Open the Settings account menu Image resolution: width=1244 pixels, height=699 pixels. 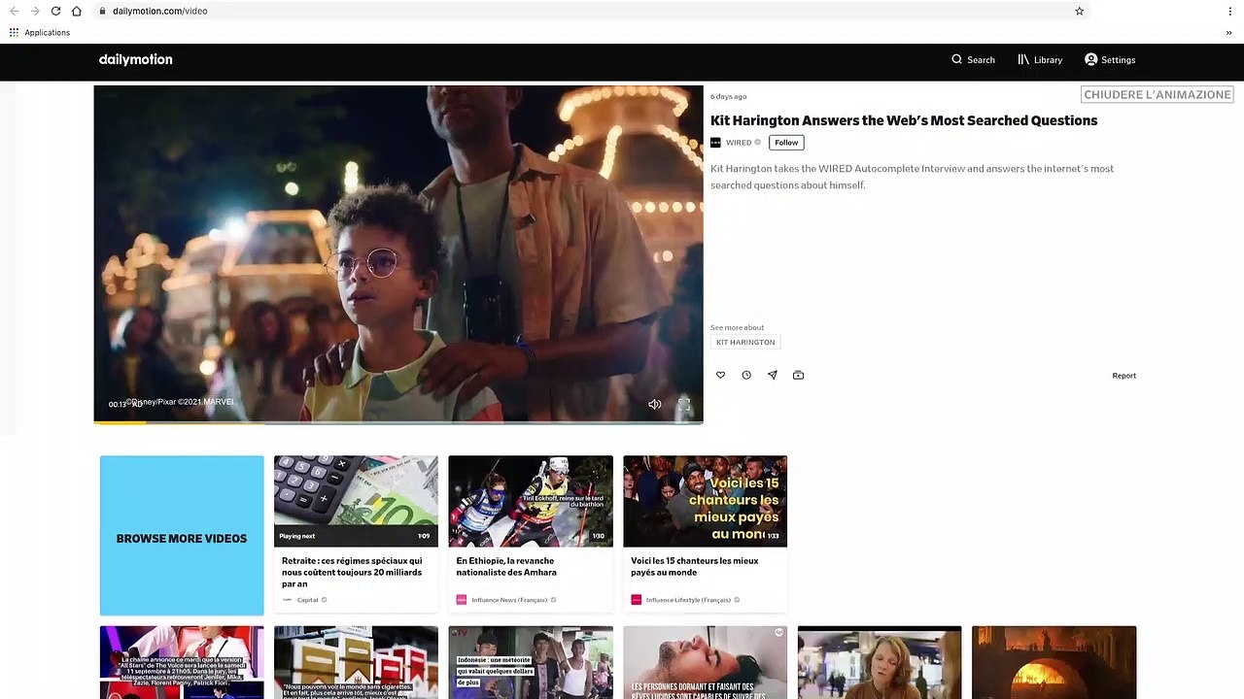pyautogui.click(x=1110, y=59)
